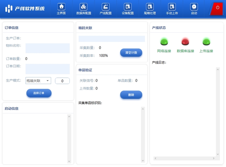Click the 数据库连接 red status light
The height and width of the screenshot is (167, 226).
(x=185, y=41)
